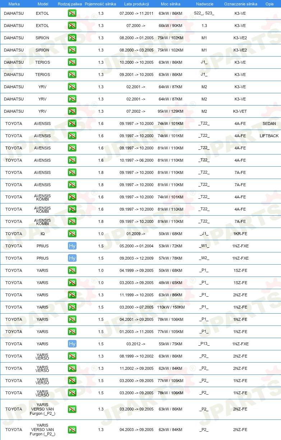
Task: Click the Model column header
Action: [x=43, y=4]
